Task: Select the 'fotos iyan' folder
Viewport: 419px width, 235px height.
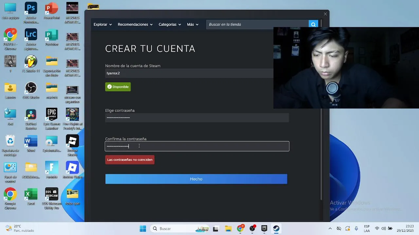Action: tap(72, 197)
